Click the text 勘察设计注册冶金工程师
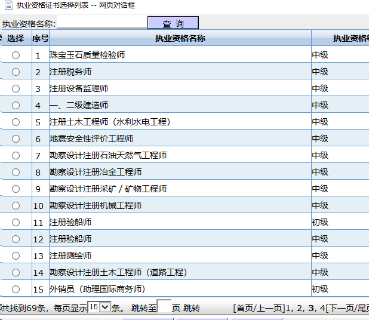369x320 pixels. (96, 172)
